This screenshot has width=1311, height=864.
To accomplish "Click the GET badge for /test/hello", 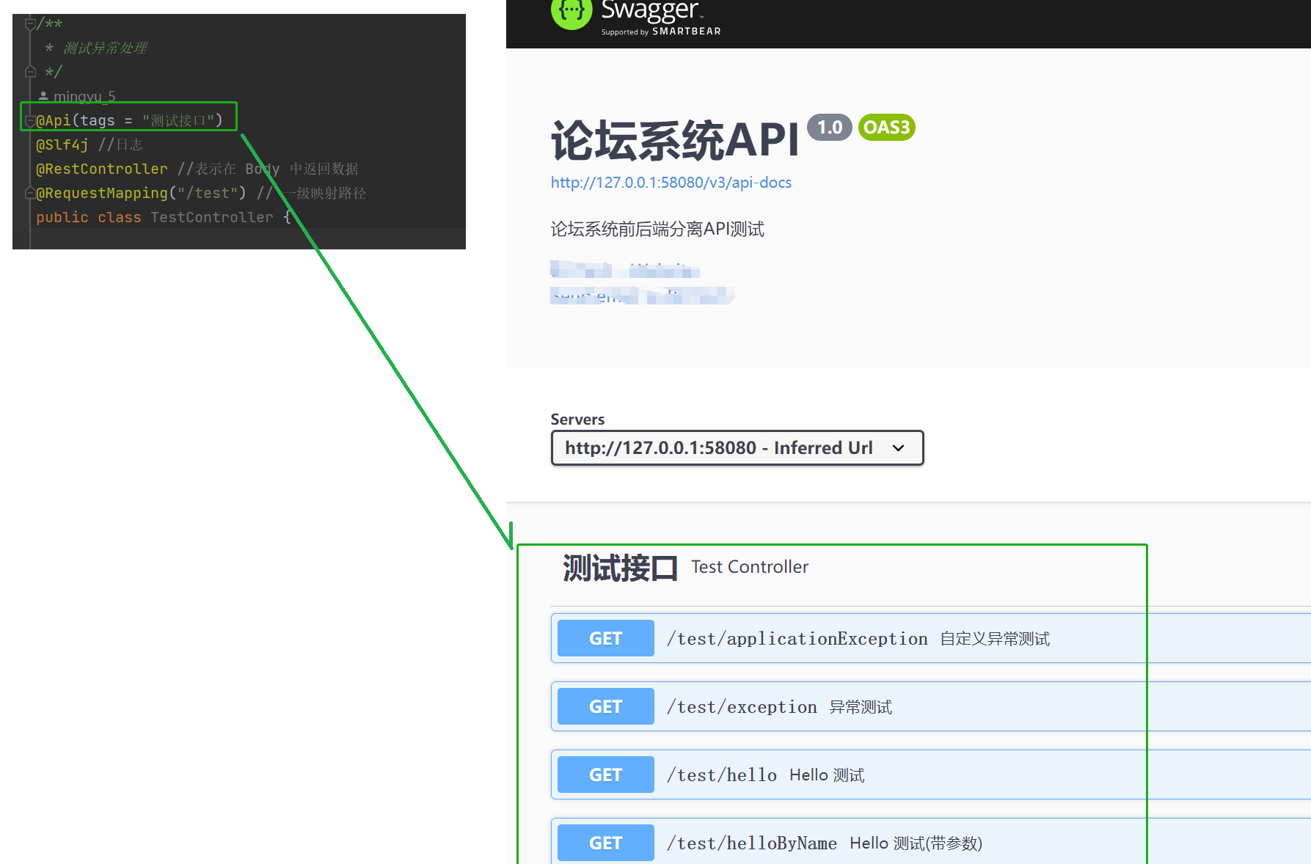I will click(605, 775).
